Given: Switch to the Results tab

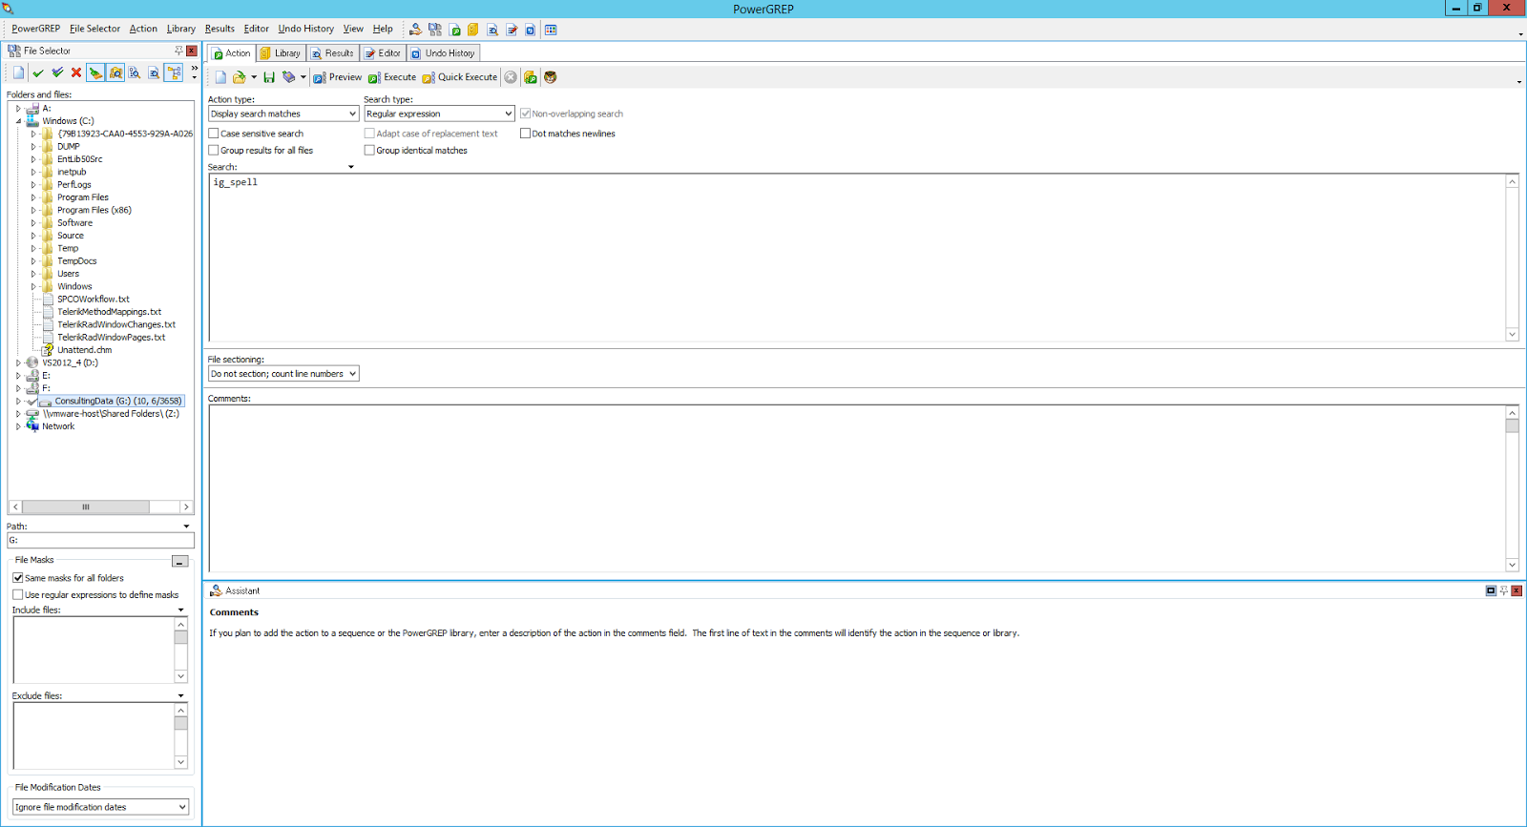Looking at the screenshot, I should pos(332,53).
